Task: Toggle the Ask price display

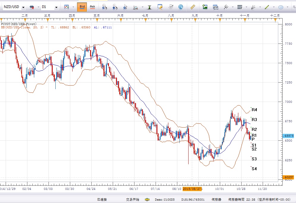Action: [x=93, y=7]
